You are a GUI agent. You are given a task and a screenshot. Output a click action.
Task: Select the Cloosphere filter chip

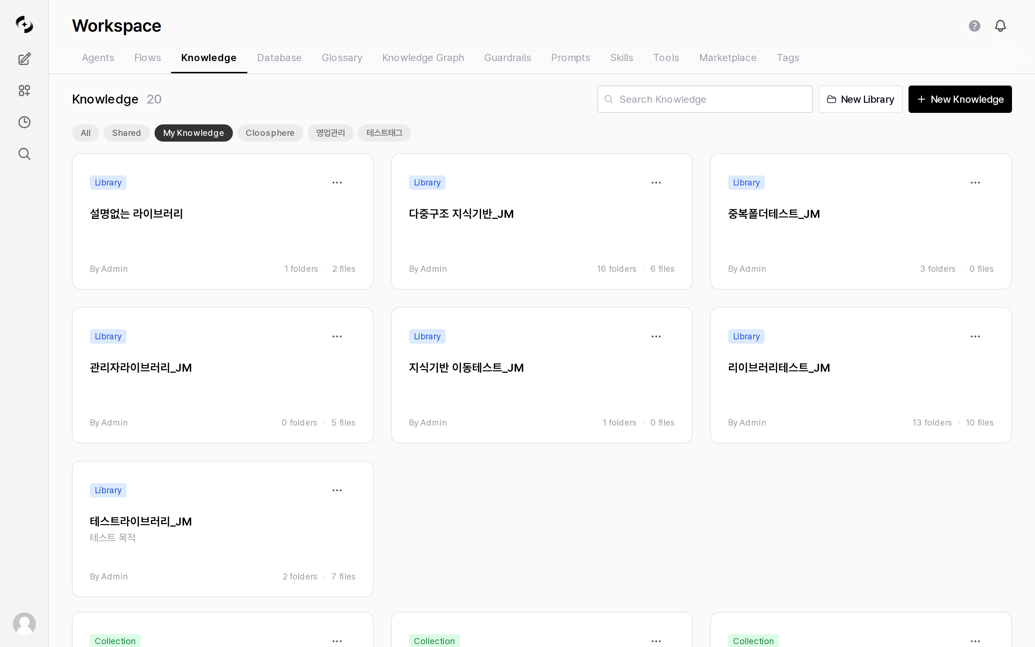click(270, 133)
